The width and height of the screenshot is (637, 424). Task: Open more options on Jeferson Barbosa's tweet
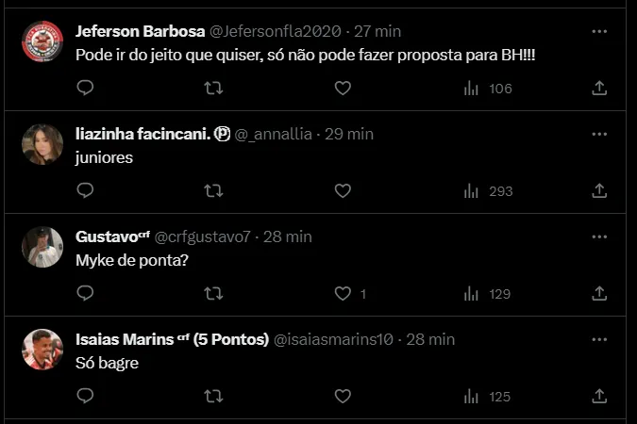(598, 31)
